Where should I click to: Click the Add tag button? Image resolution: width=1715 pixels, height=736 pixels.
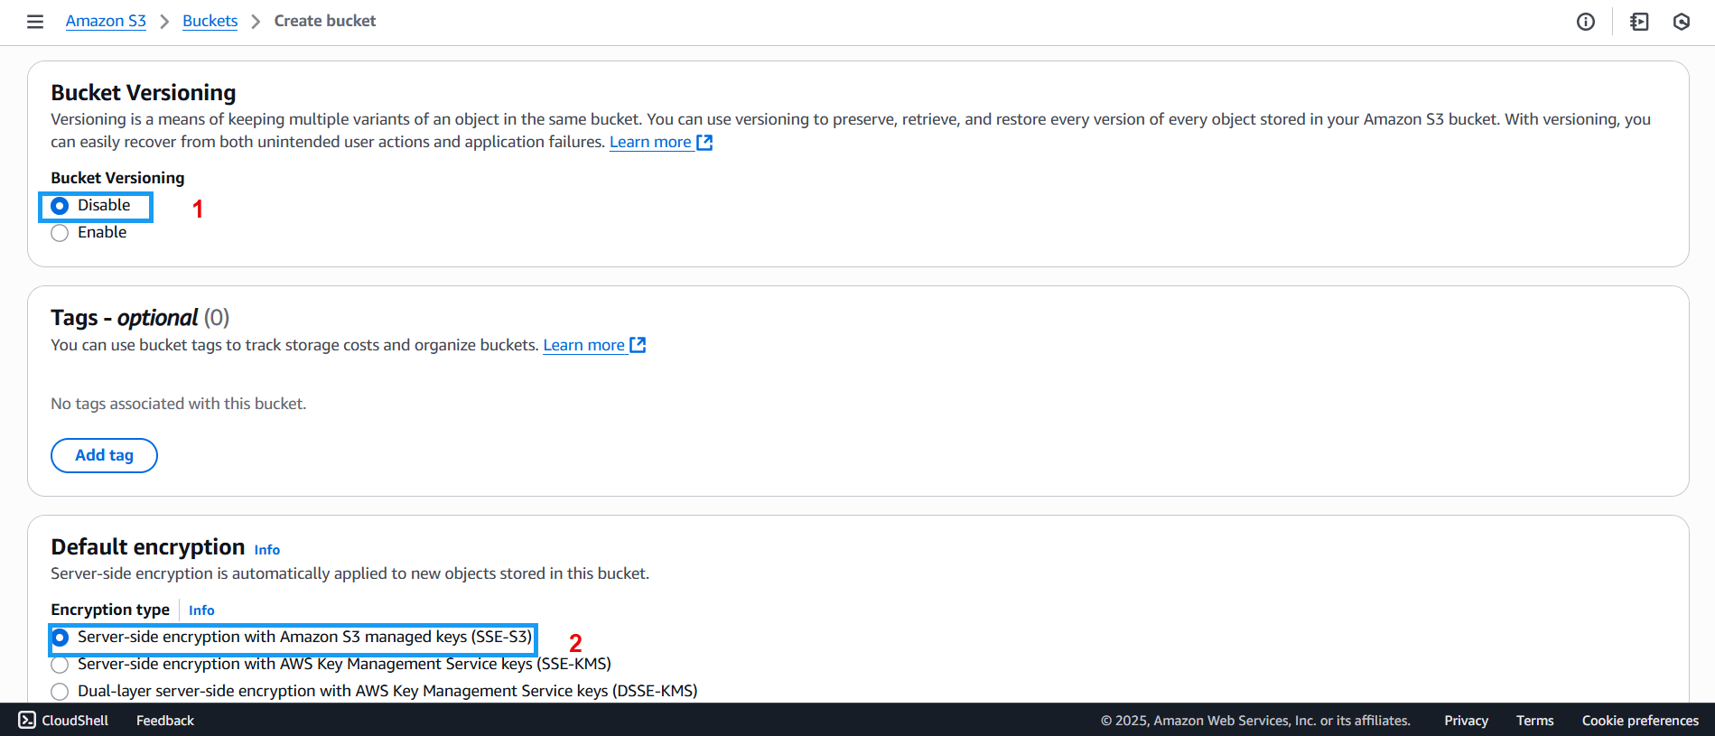click(x=104, y=455)
